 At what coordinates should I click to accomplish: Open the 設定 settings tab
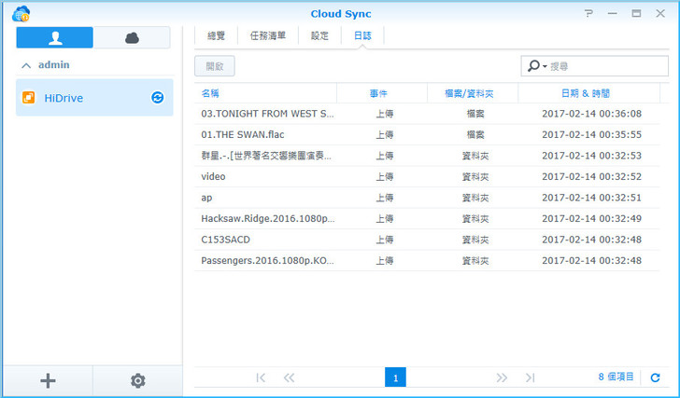coord(319,36)
